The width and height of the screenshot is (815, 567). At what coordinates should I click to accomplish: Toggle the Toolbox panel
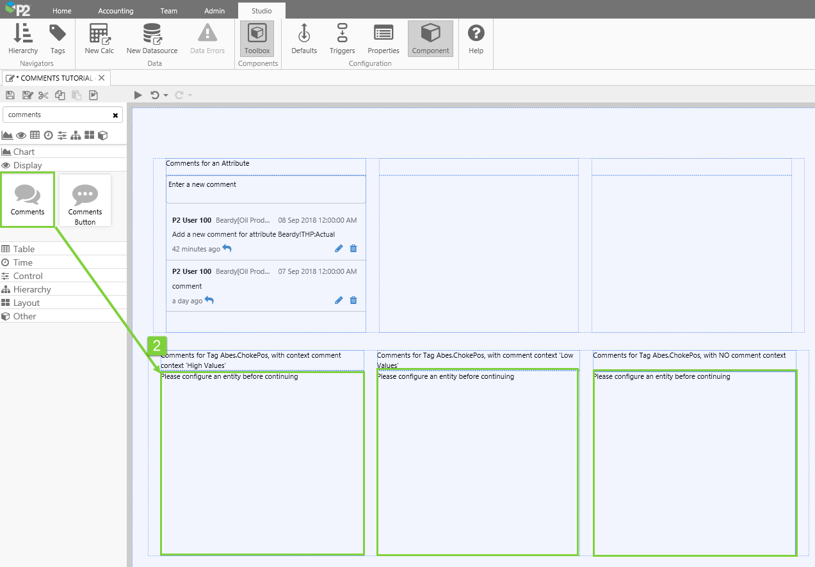[x=257, y=39]
